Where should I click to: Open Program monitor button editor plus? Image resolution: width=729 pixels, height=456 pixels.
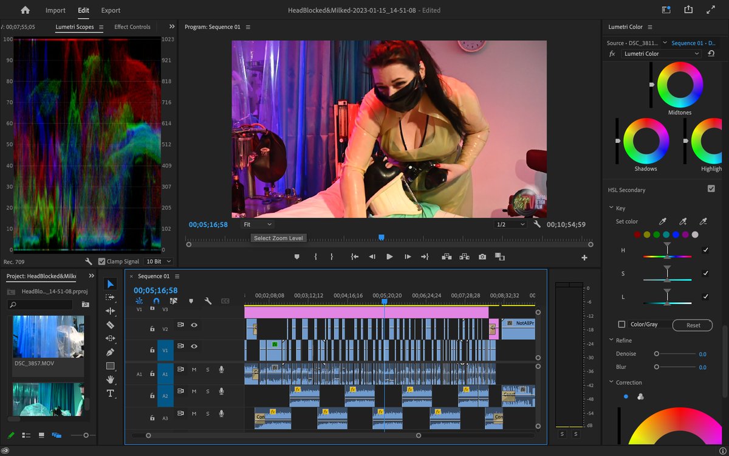584,258
